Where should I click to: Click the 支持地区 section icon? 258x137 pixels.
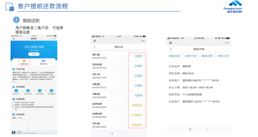coord(14,114)
